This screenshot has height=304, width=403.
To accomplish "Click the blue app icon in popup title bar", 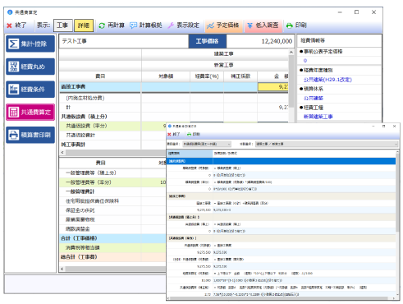I will 170,126.
